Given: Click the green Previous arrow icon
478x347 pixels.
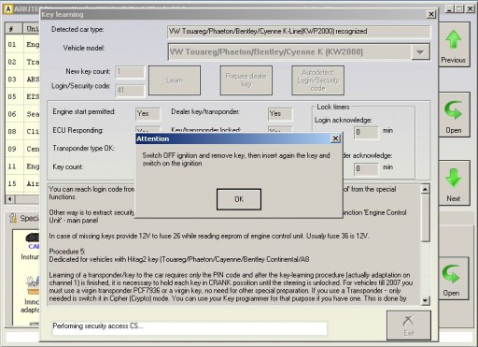Looking at the screenshot, I should pos(454,39).
